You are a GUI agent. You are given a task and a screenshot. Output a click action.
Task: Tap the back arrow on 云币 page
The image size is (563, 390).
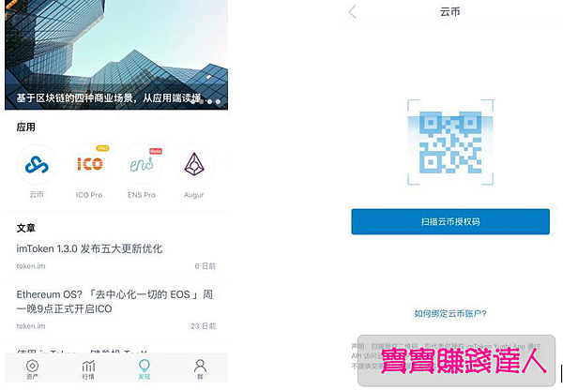353,12
